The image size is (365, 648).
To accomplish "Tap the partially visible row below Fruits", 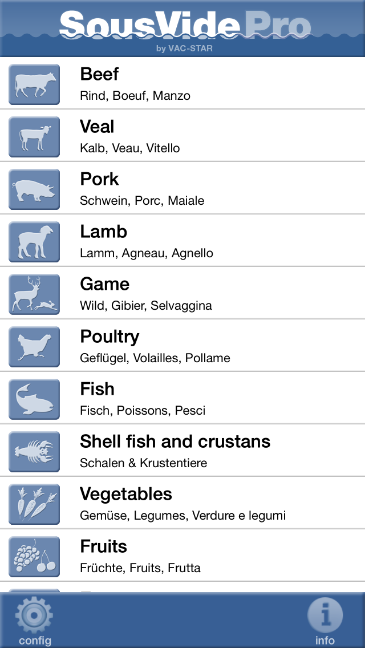I will point(182,588).
